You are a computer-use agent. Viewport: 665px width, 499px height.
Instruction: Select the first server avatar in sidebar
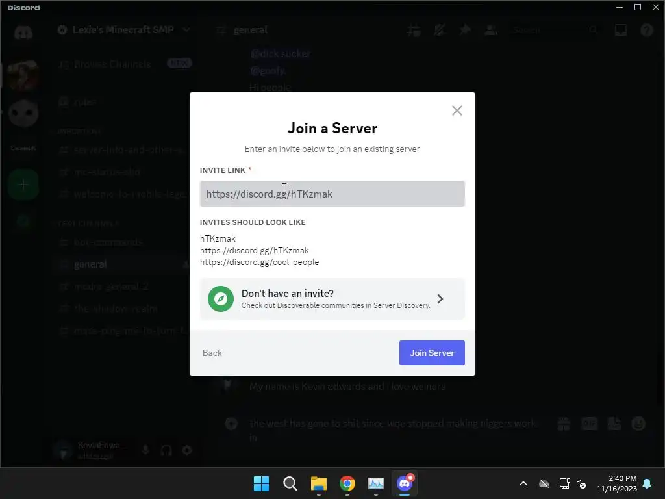(x=23, y=75)
